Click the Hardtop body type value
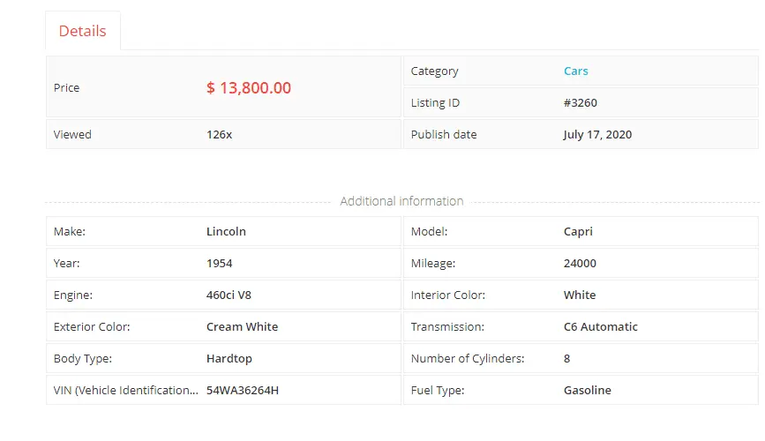This screenshot has width=765, height=441. 230,359
